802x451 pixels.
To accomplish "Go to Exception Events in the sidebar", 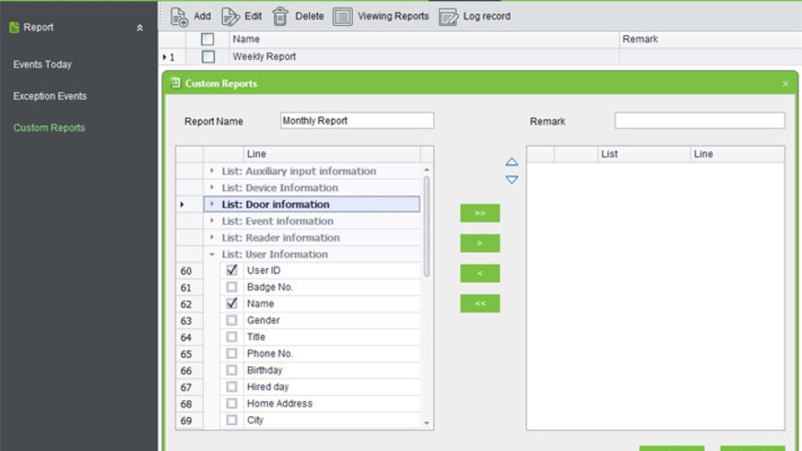I will (50, 96).
